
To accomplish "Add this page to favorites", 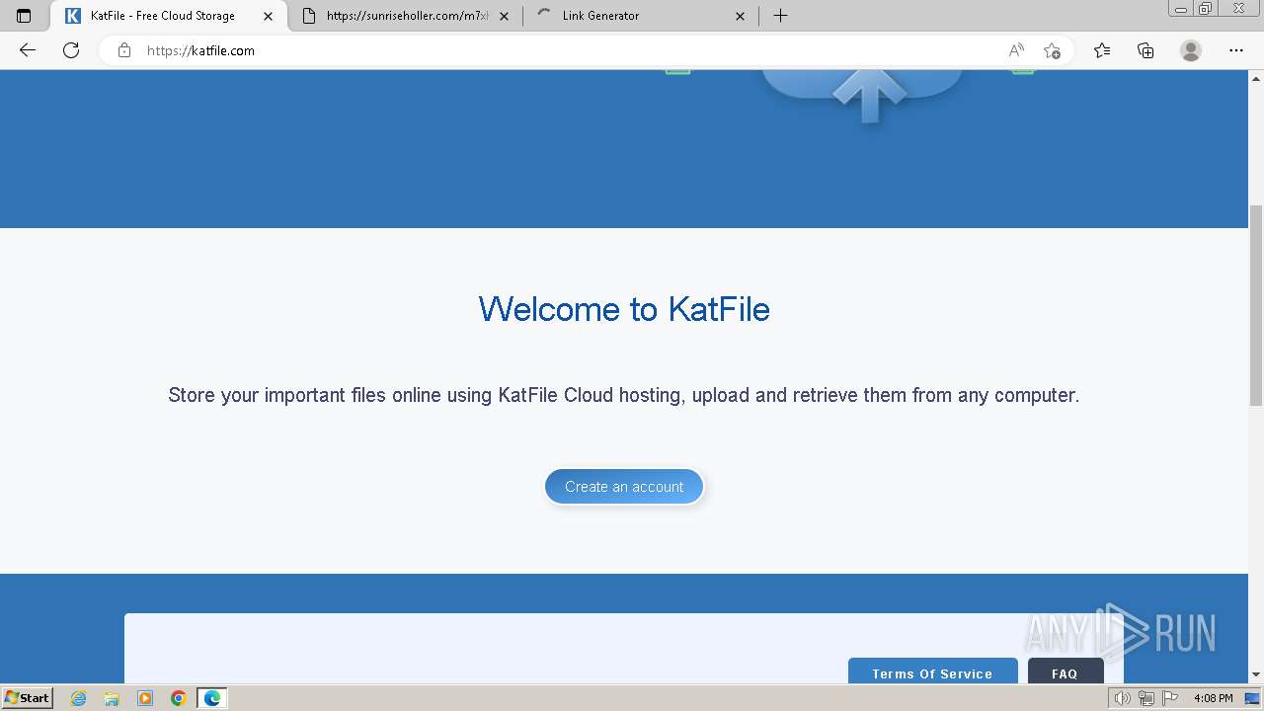I will click(x=1052, y=50).
